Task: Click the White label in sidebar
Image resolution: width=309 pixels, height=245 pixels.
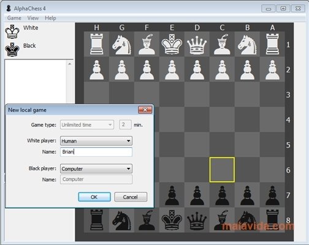Action: pyautogui.click(x=31, y=28)
